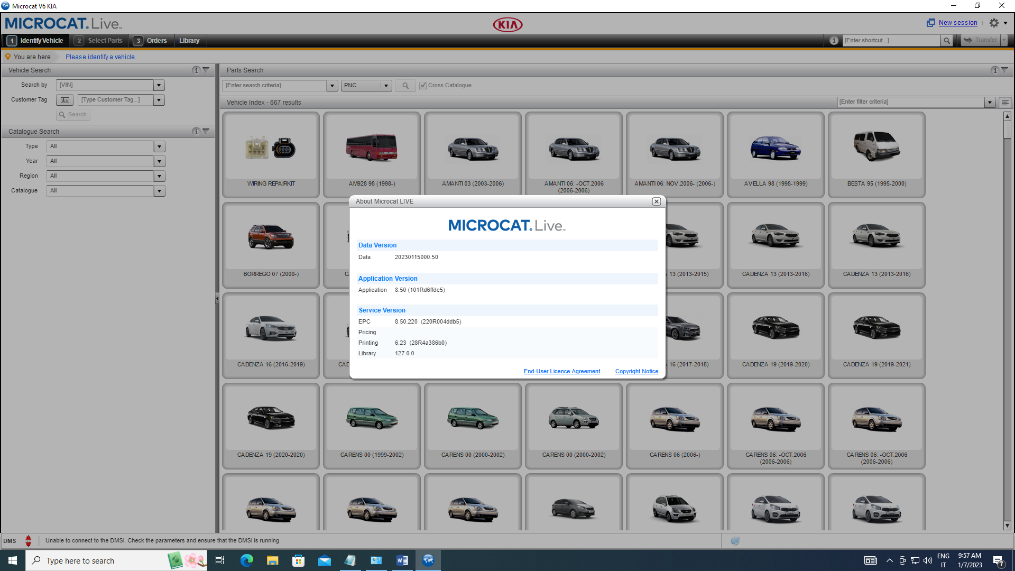Click the New session link
This screenshot has height=571, width=1015.
point(957,22)
